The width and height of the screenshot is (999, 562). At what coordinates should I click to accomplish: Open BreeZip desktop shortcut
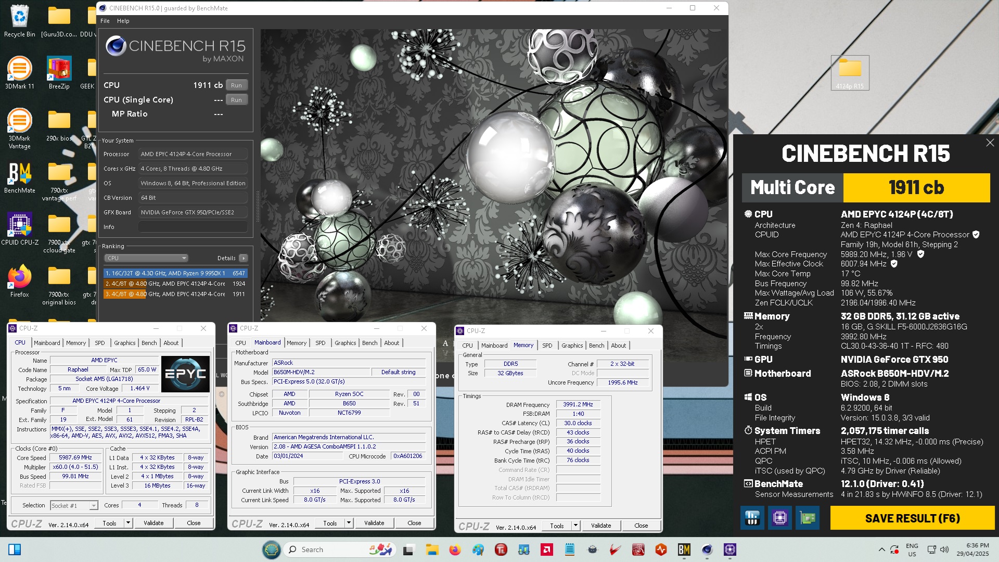tap(59, 73)
